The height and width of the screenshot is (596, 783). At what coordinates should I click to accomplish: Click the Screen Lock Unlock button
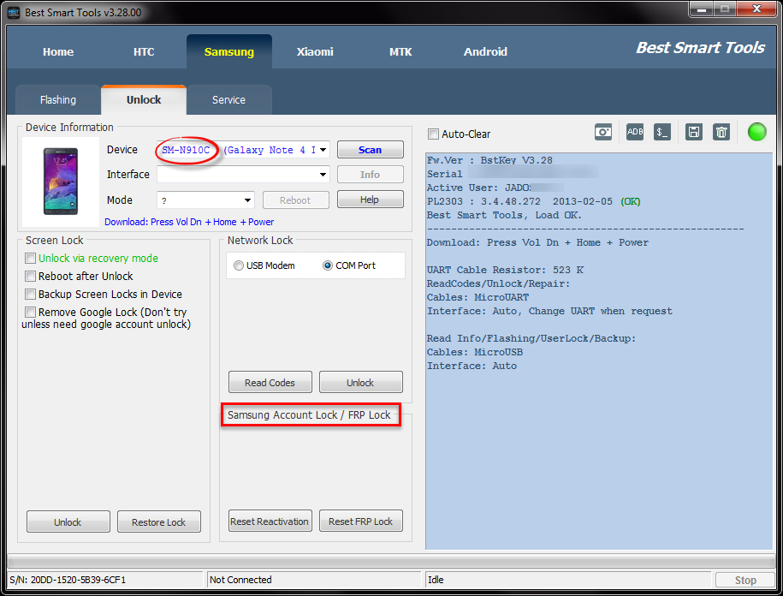point(68,521)
